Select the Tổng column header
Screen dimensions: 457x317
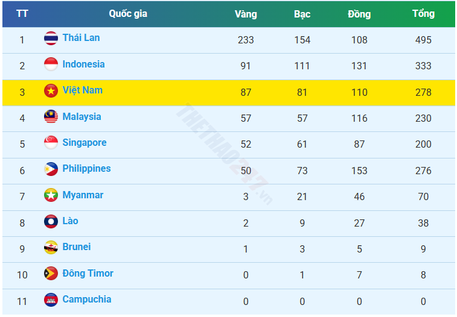pos(423,14)
